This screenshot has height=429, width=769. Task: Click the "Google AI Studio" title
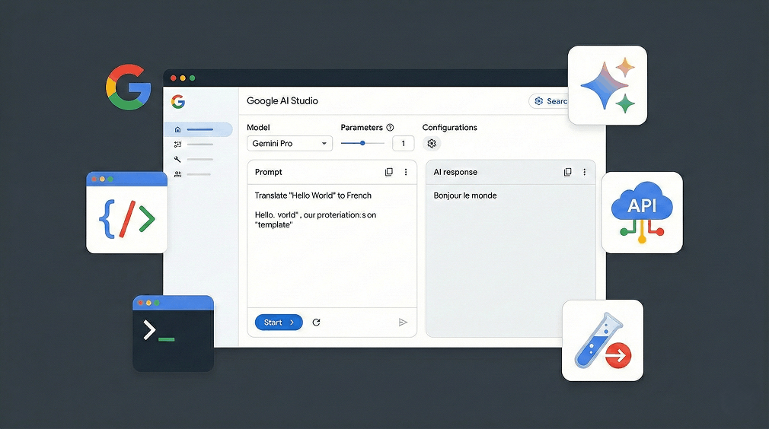tap(282, 101)
